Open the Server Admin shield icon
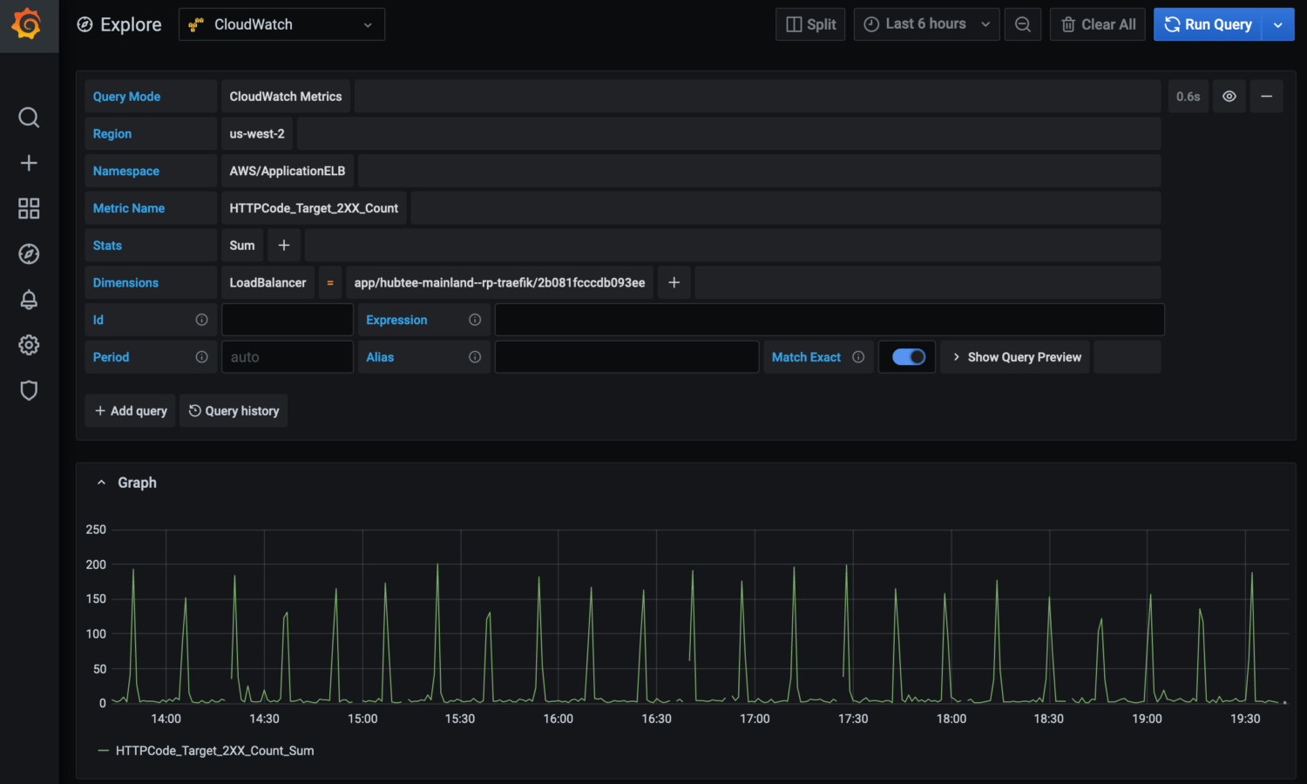 click(x=29, y=390)
